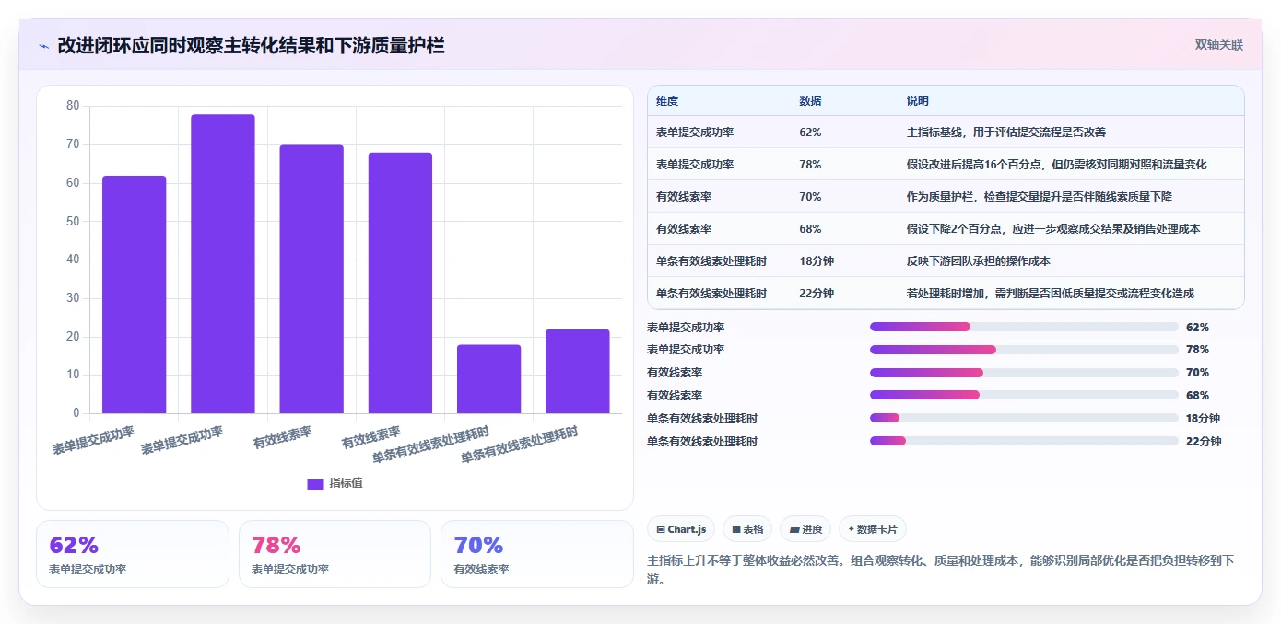Click the 指标值 legend text
The height and width of the screenshot is (624, 1281).
[x=347, y=483]
